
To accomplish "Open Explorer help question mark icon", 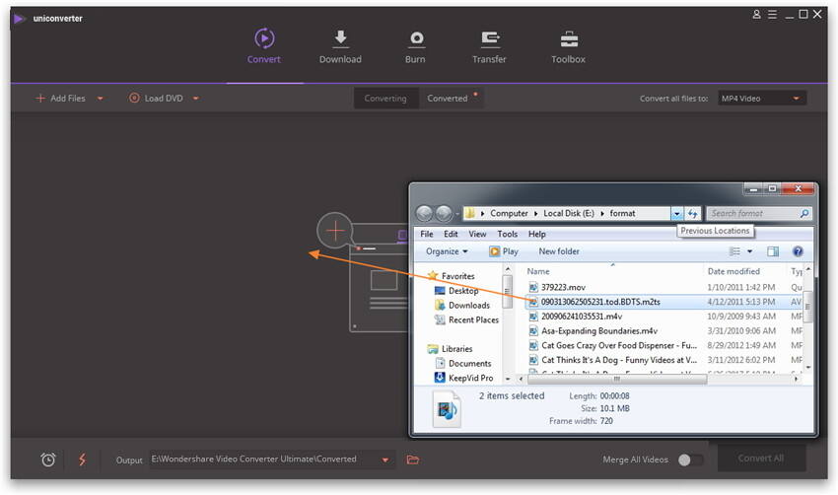I will point(798,251).
